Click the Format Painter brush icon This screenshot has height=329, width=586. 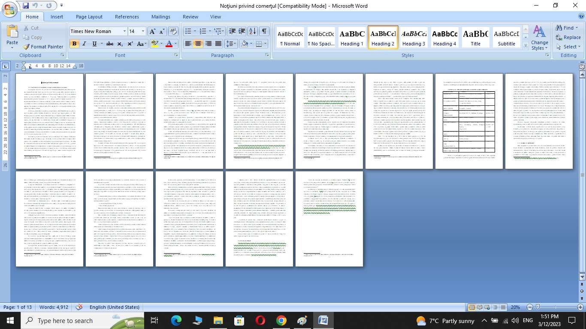(x=26, y=47)
